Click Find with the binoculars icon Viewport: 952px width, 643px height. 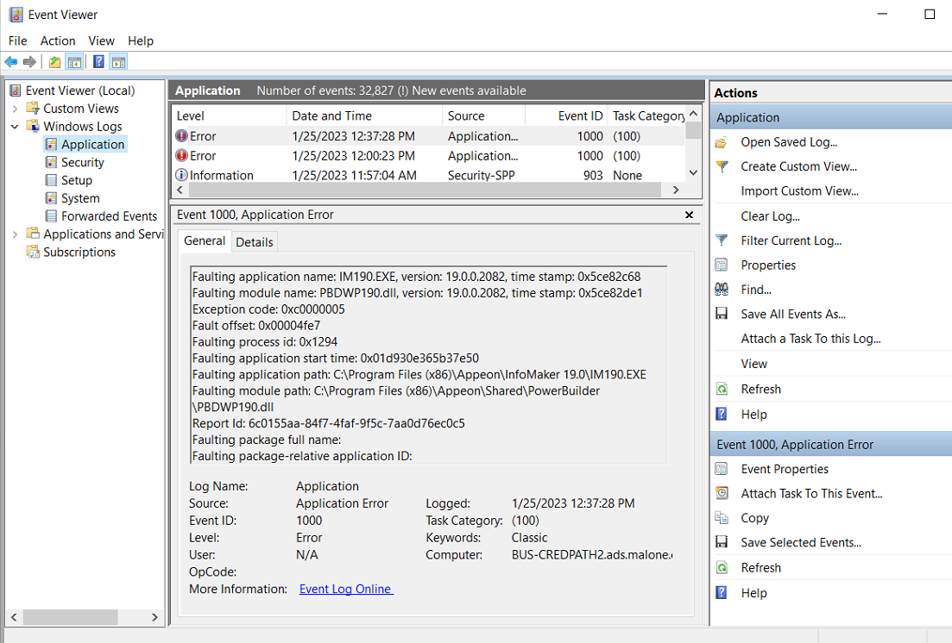coord(755,290)
